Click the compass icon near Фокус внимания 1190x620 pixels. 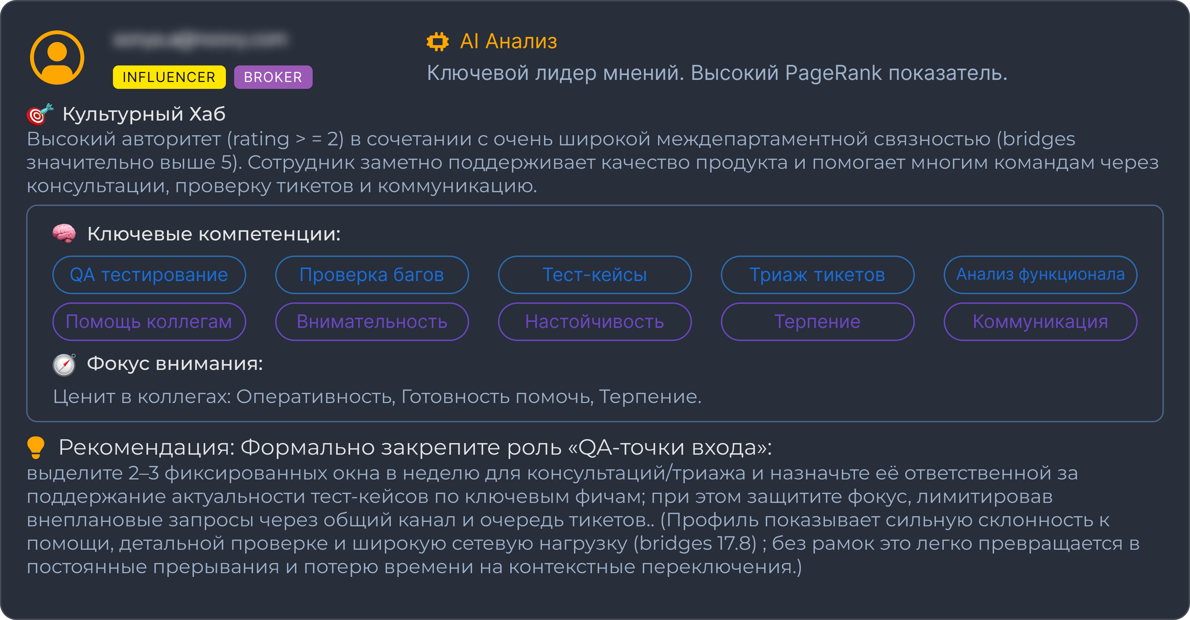[x=64, y=364]
